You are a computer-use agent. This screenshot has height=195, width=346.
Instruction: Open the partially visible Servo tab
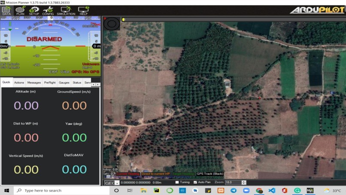pos(88,82)
